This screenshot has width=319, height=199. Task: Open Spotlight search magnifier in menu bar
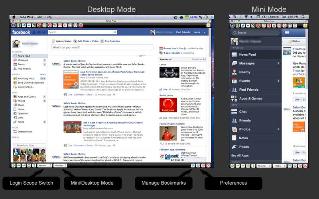303,17
